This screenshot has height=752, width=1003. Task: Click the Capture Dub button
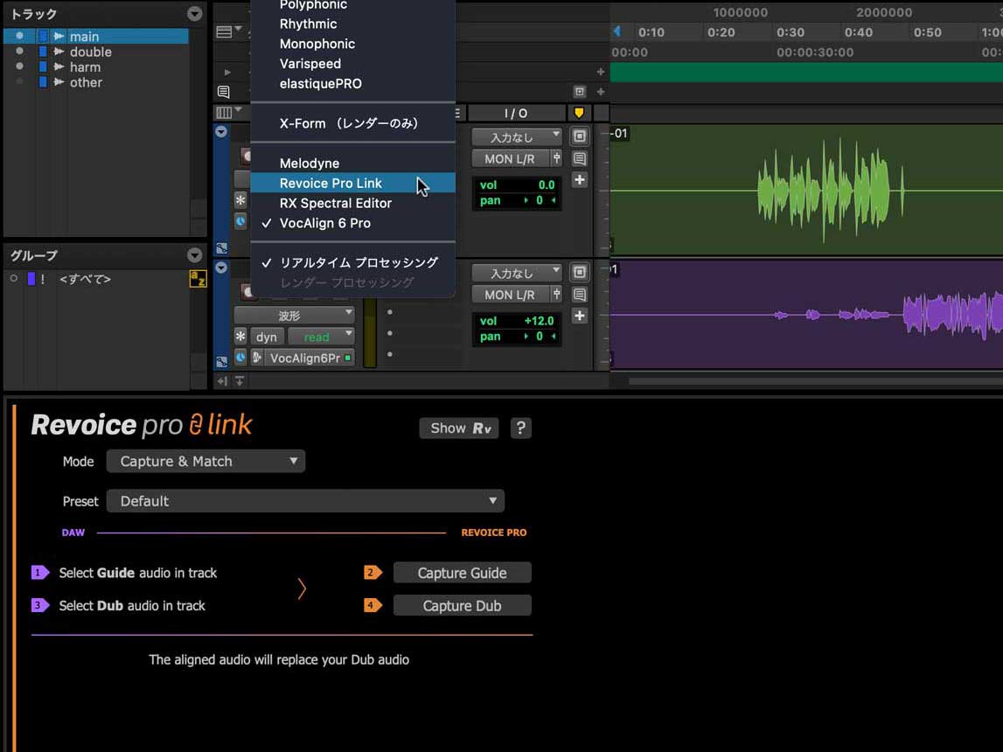[x=462, y=606]
